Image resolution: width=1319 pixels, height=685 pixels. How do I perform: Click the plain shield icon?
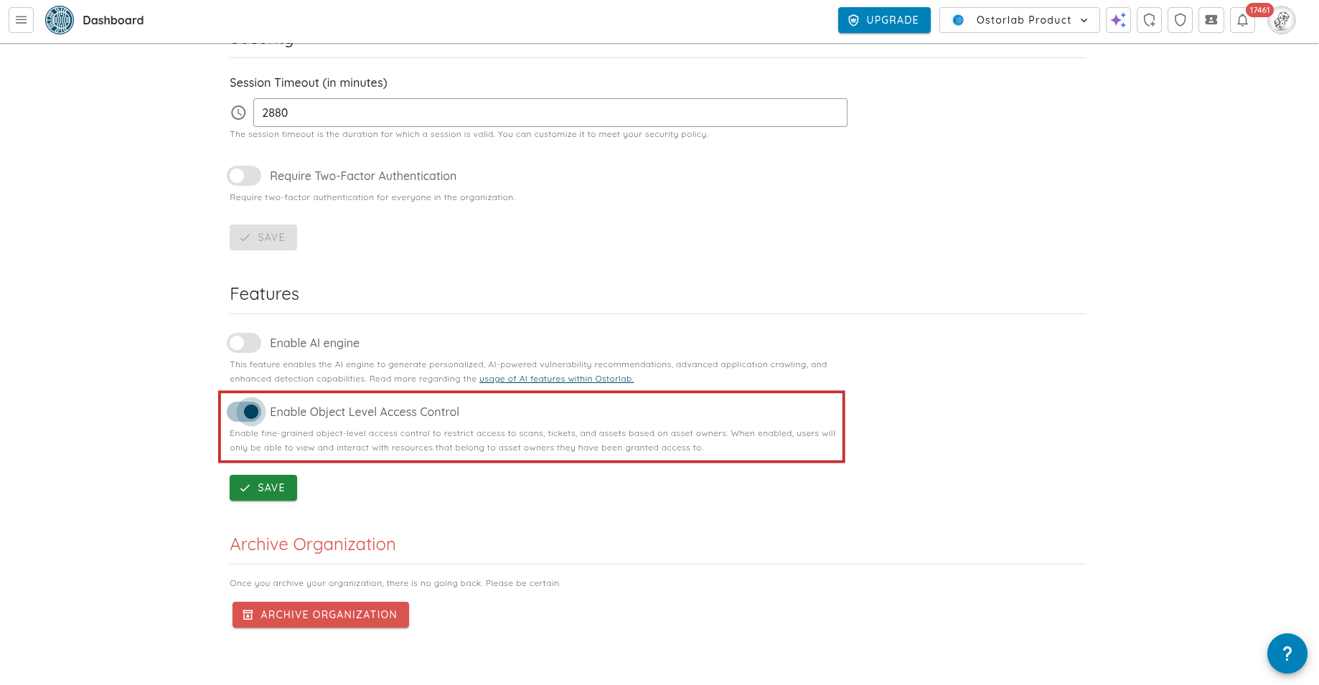point(1180,20)
